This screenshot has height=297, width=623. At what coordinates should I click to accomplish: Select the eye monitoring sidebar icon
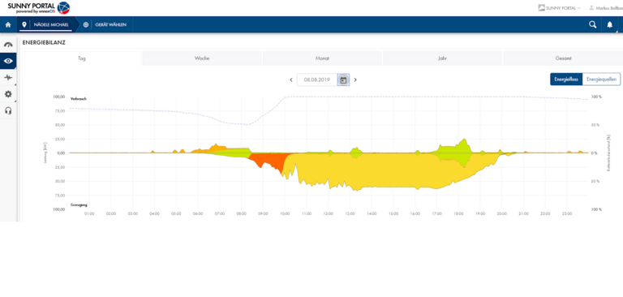[x=8, y=61]
